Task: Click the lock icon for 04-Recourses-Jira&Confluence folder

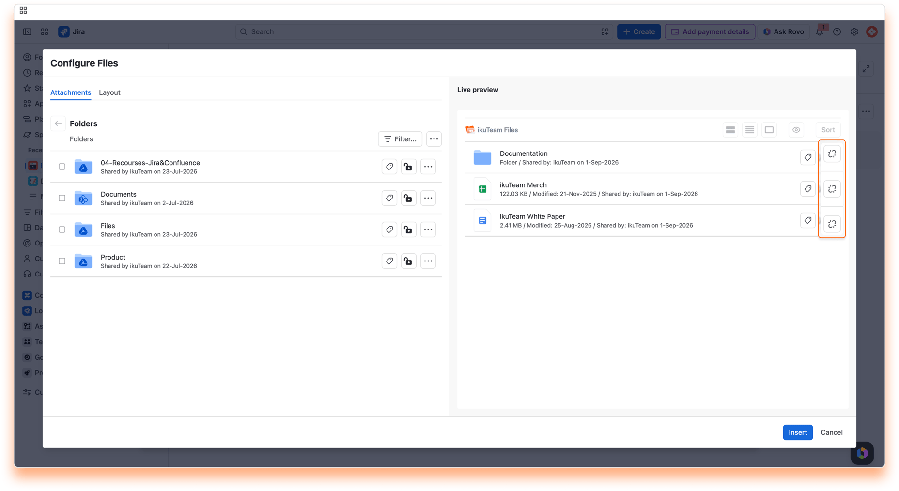Action: [x=408, y=167]
